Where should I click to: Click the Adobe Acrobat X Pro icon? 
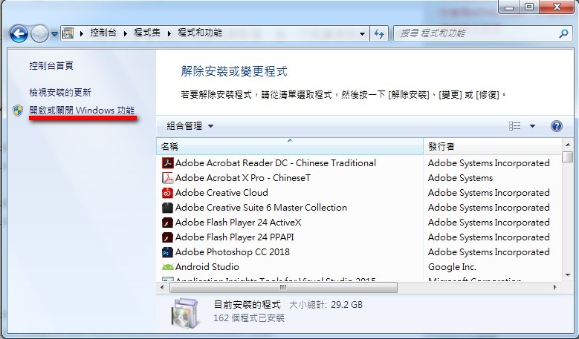tap(168, 178)
